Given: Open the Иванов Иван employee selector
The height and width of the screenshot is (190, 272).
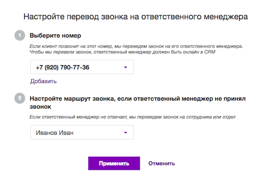Looking at the screenshot, I should click(82, 132).
